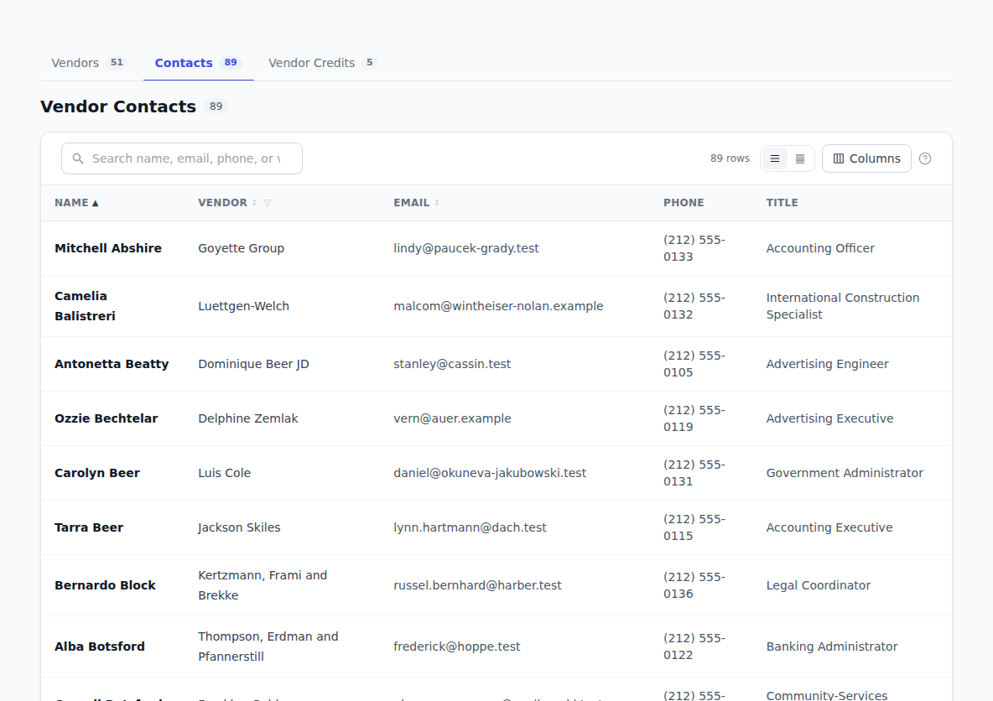
Task: Click the Title column header
Action: (x=782, y=203)
